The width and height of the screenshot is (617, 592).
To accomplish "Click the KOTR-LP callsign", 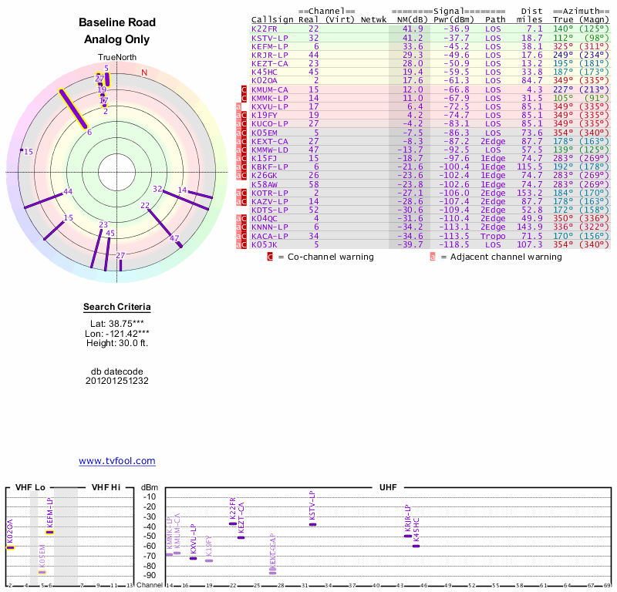I will pyautogui.click(x=270, y=193).
